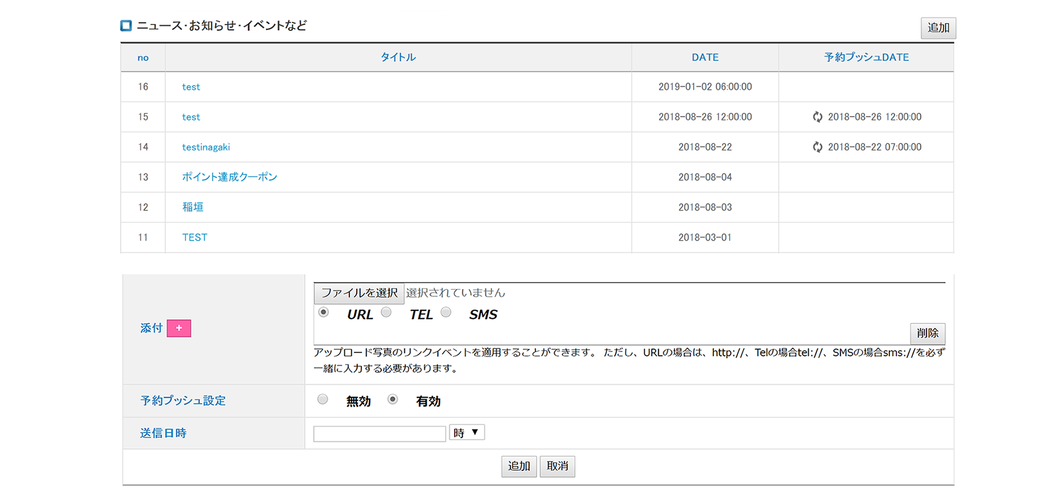Select the URL radio button

click(323, 312)
